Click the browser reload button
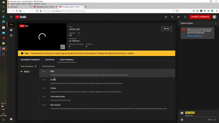This screenshot has width=219, height=123. 17,11
